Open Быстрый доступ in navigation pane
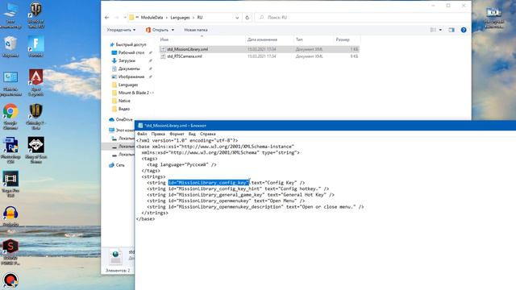Image resolution: width=516 pixels, height=290 pixels. click(x=131, y=44)
